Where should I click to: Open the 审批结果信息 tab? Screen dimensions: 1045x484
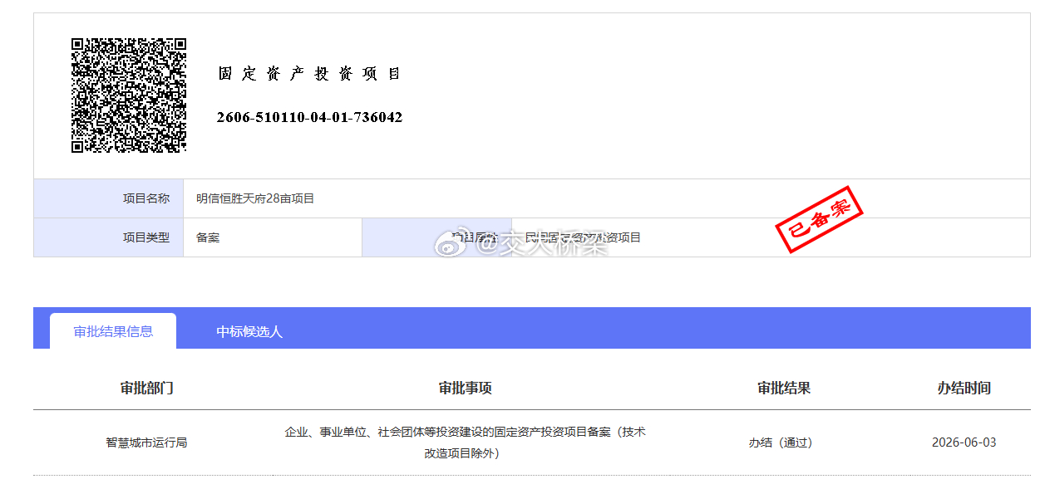113,331
